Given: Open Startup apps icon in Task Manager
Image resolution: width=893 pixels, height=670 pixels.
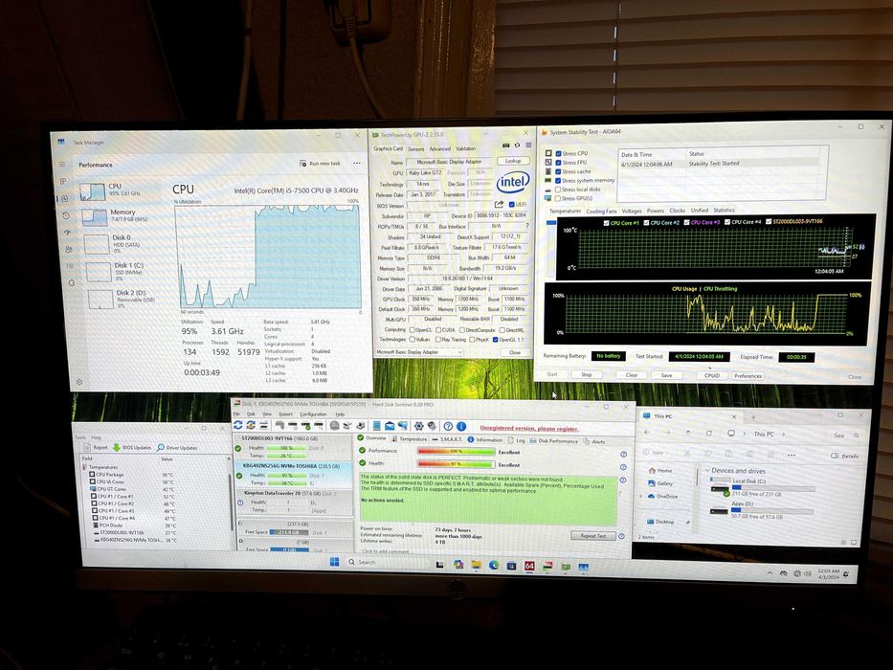Looking at the screenshot, I should click(67, 233).
